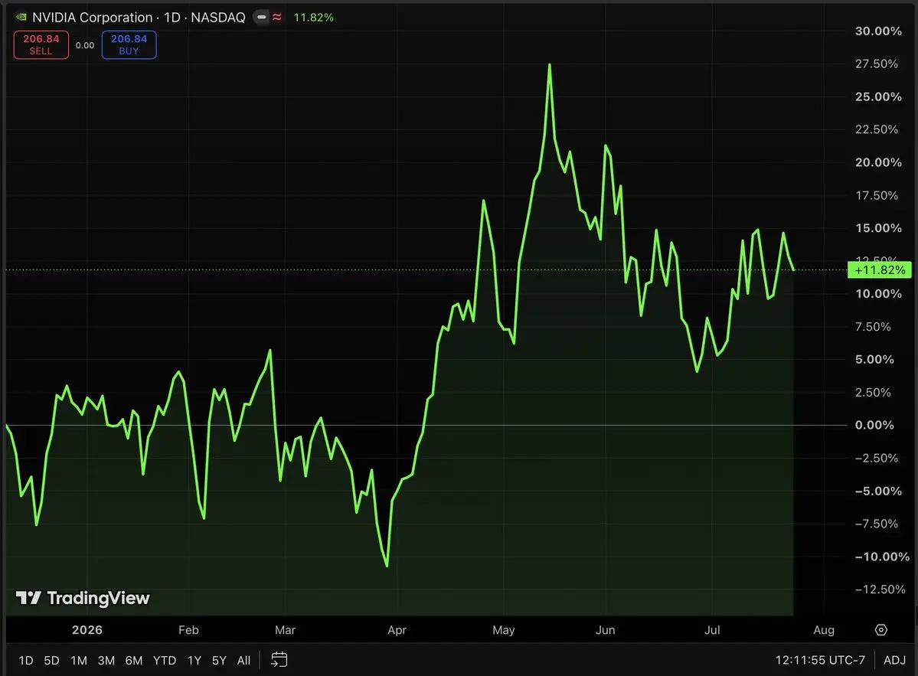This screenshot has height=676, width=918.
Task: Open the timezone menu showing UTC-7
Action: (x=820, y=660)
